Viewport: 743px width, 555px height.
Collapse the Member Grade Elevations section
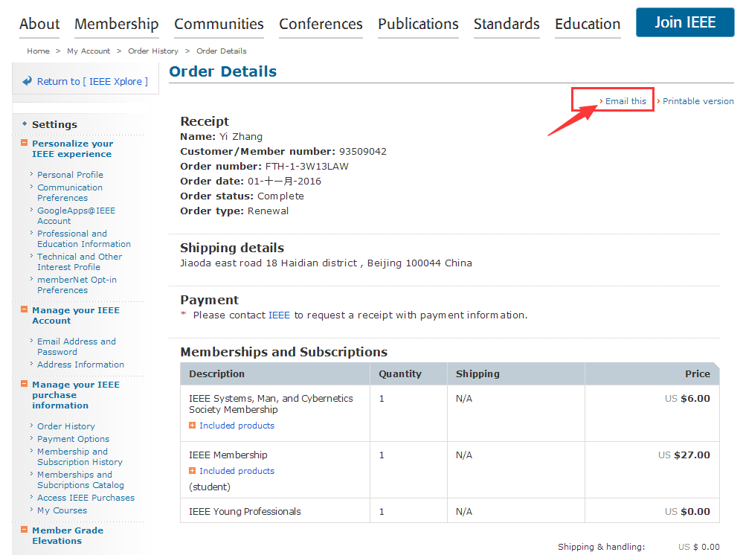tap(24, 530)
